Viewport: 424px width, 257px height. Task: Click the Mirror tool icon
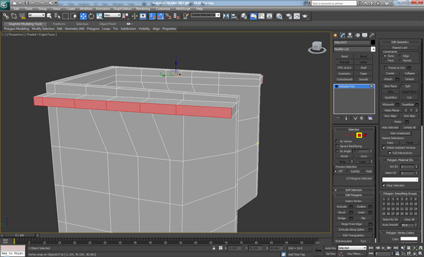point(226,16)
